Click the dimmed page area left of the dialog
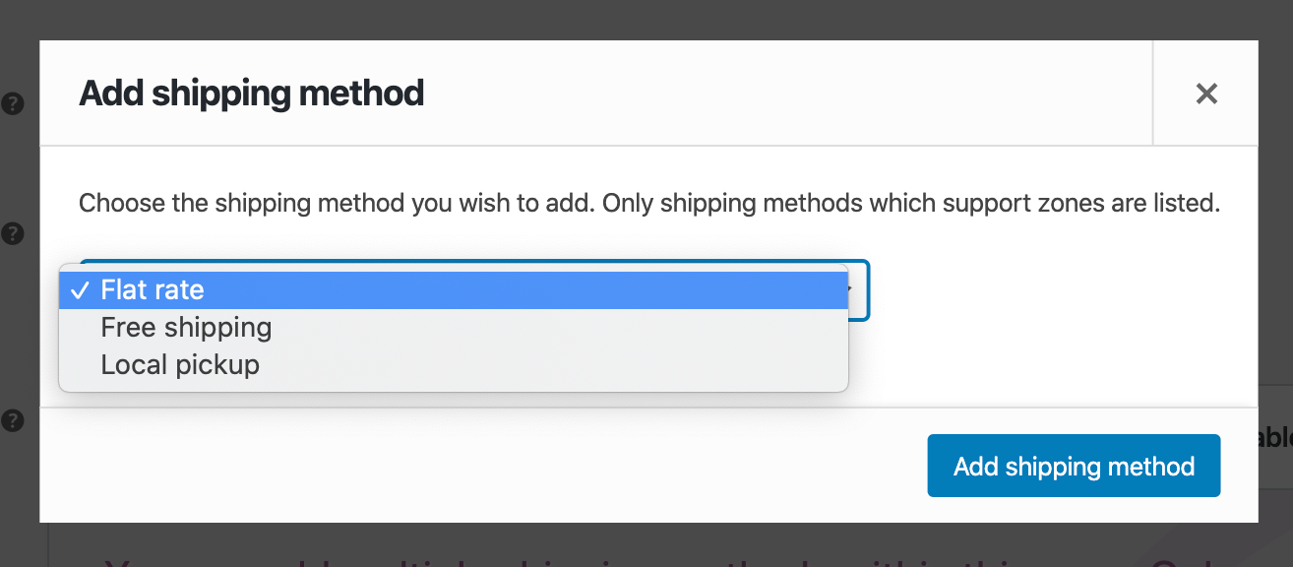 pos(20,315)
